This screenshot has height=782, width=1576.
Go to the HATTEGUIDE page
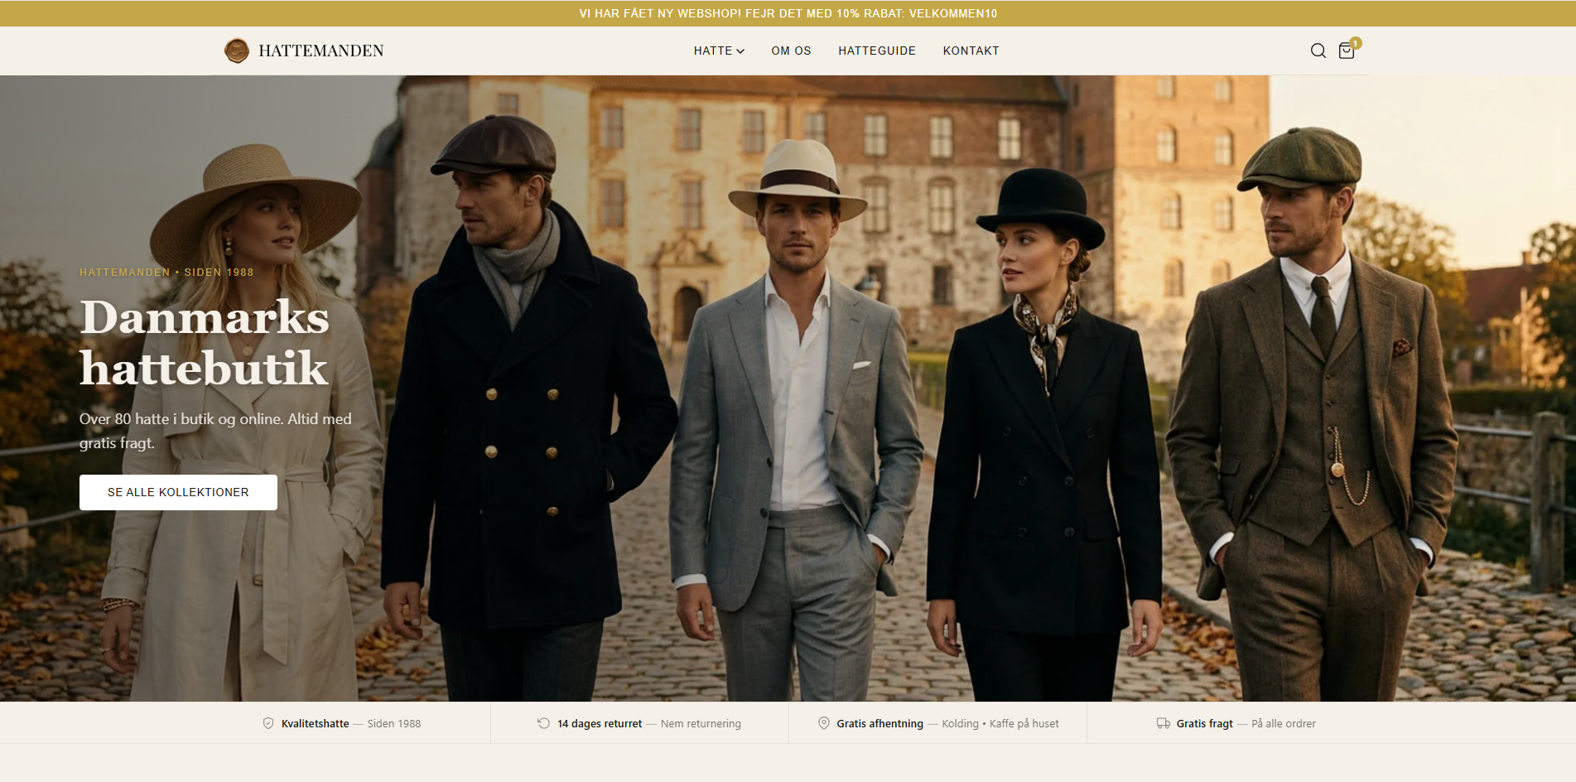(876, 51)
